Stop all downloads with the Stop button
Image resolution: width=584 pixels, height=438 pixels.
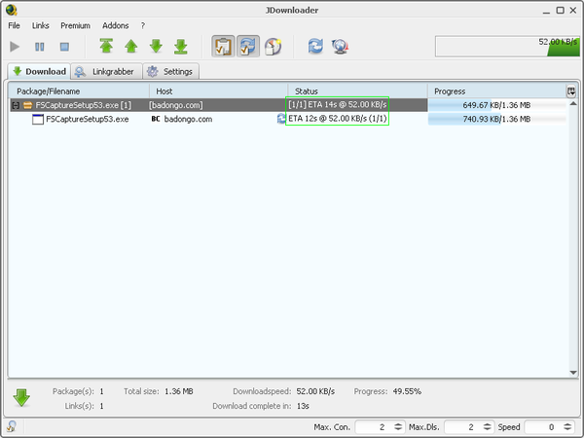pyautogui.click(x=64, y=47)
